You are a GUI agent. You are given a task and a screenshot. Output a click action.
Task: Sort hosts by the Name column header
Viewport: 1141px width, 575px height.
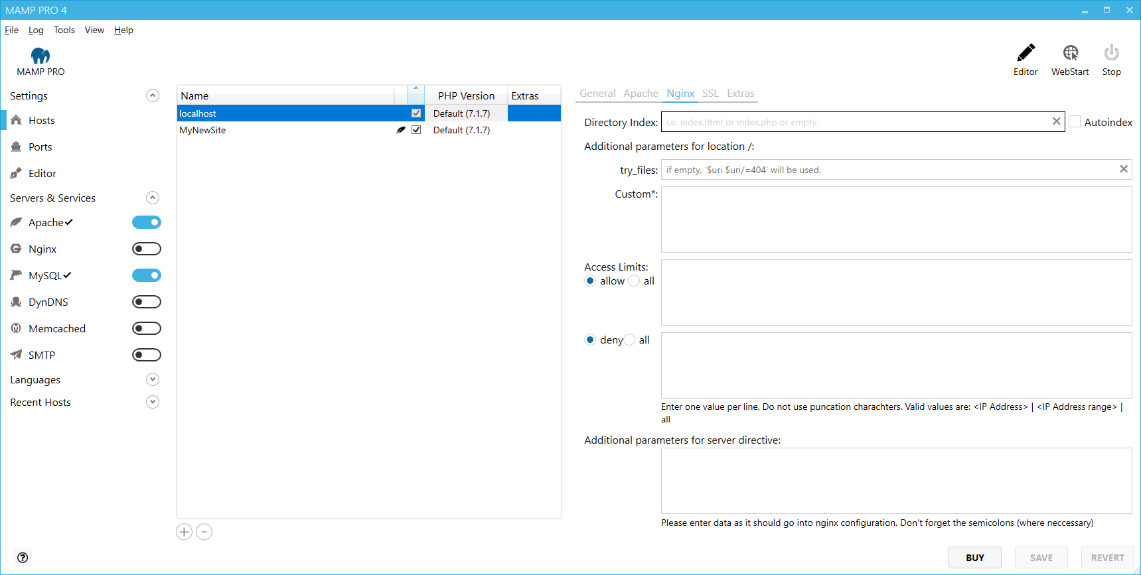(x=285, y=96)
